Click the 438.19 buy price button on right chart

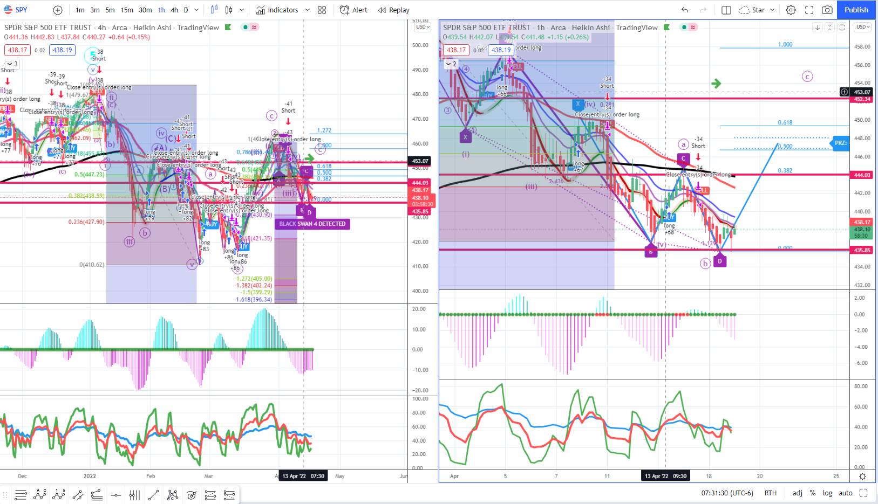(x=501, y=50)
